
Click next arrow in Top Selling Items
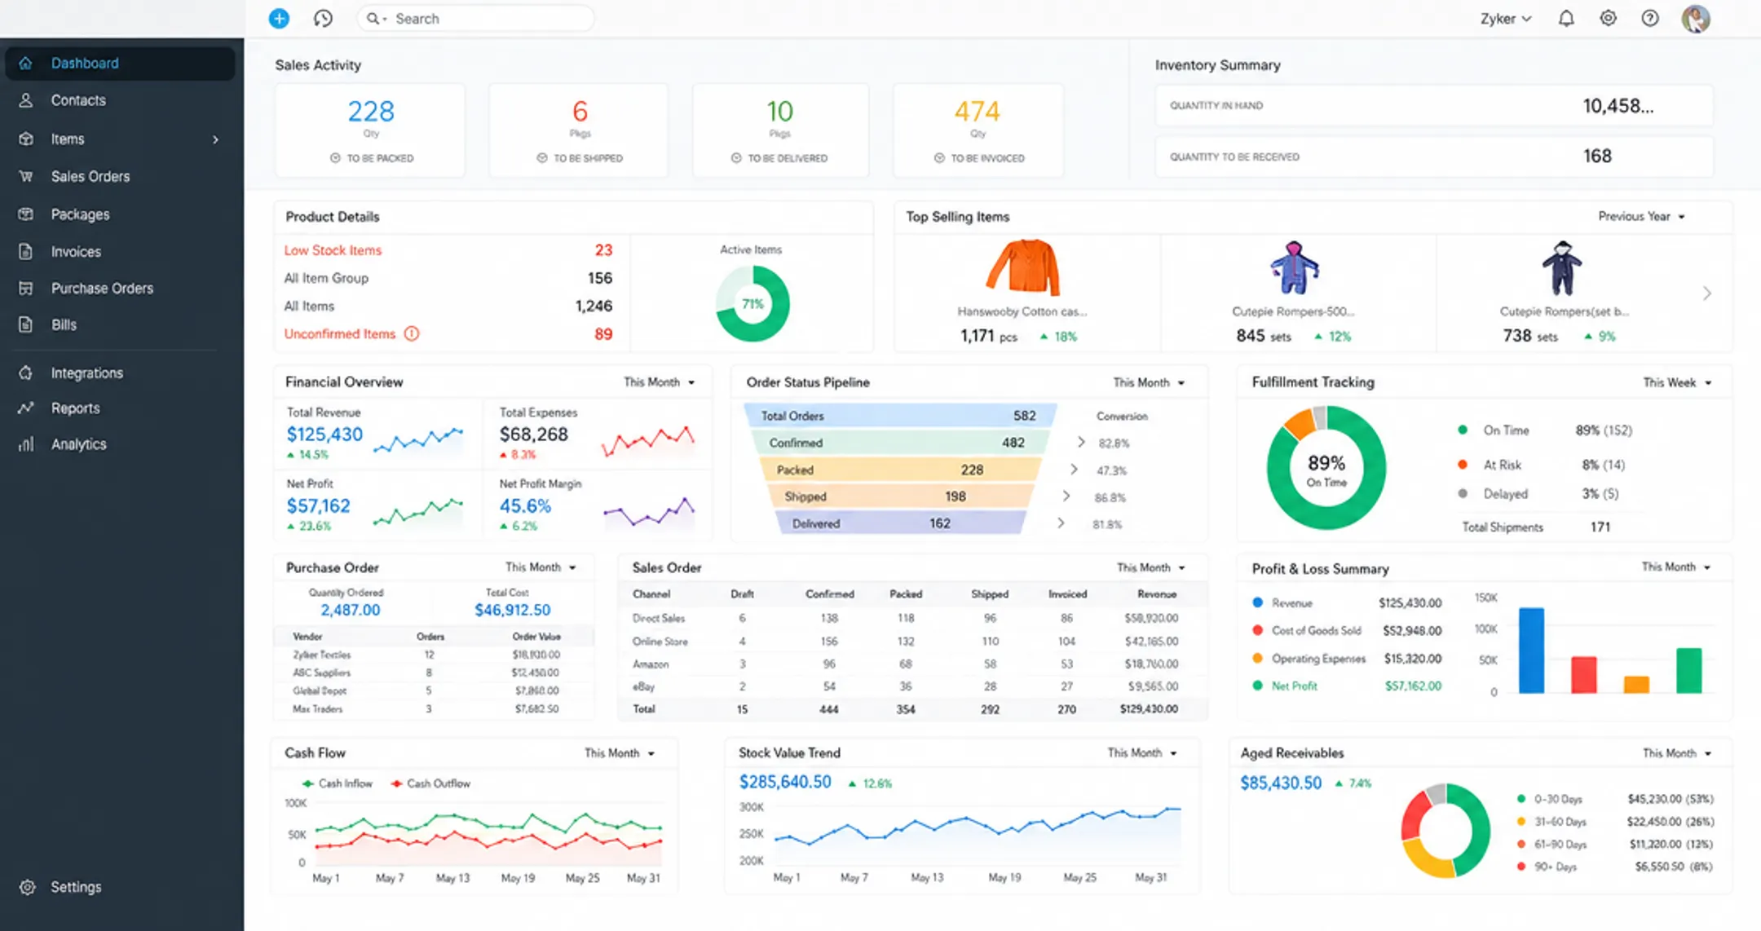(1706, 293)
